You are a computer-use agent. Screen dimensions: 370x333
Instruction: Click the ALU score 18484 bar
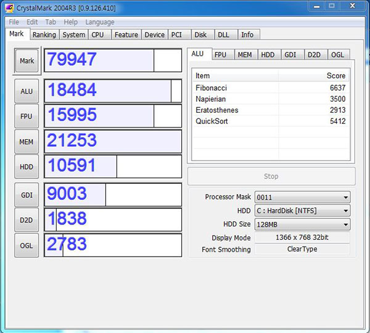[113, 91]
